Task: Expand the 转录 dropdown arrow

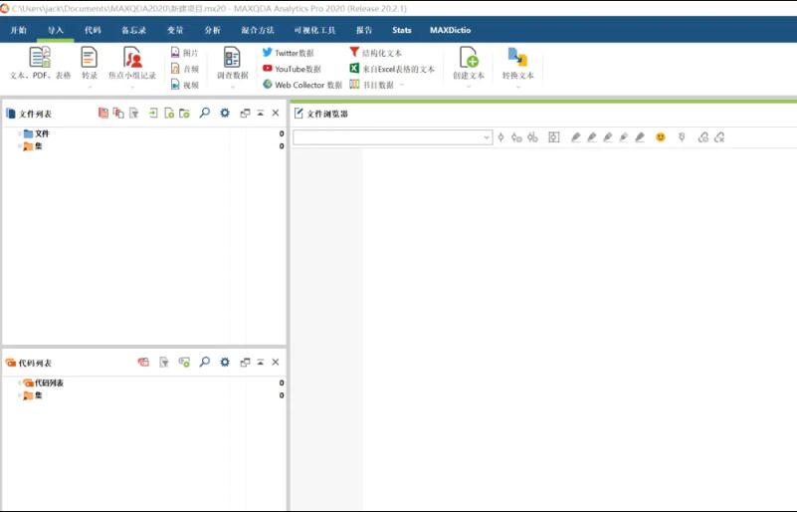Action: tap(90, 87)
